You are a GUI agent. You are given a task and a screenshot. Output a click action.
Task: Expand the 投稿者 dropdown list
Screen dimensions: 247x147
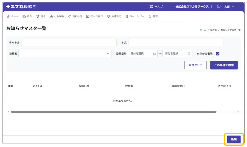pos(108,54)
